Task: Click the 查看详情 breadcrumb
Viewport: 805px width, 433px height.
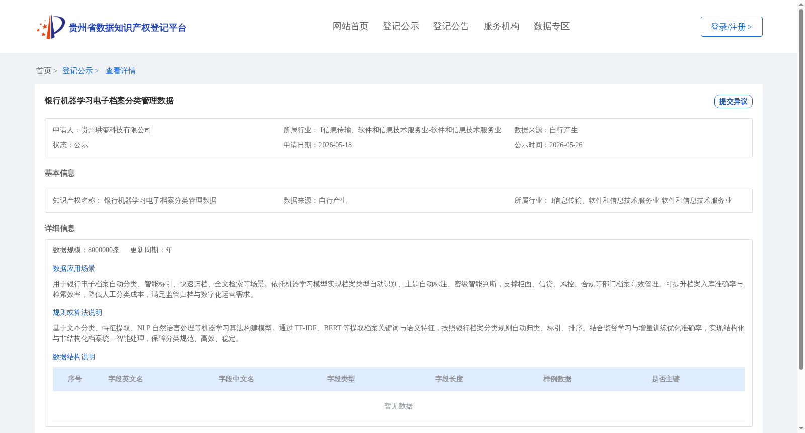Action: point(121,71)
